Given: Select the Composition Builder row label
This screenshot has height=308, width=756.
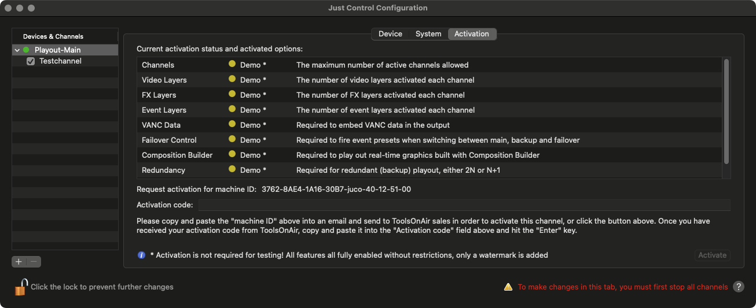Looking at the screenshot, I should click(177, 155).
